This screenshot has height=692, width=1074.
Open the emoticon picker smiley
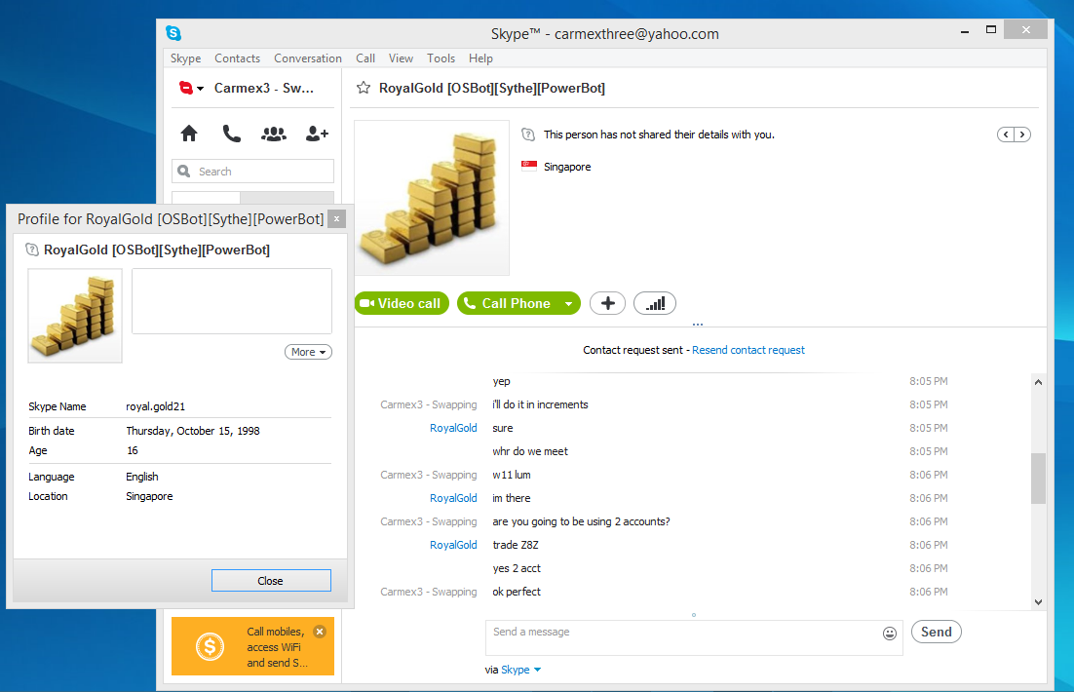pos(889,634)
